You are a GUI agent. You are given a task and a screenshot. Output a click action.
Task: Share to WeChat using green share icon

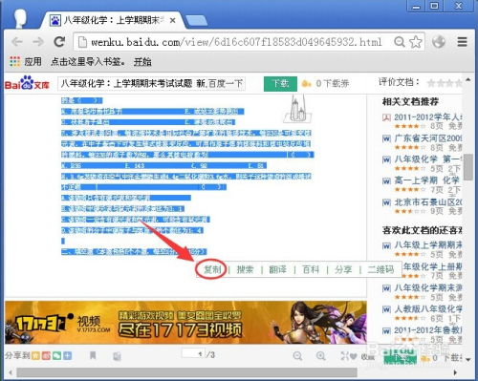pyautogui.click(x=56, y=355)
